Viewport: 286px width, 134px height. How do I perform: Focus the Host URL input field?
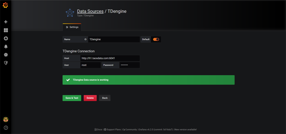110,58
